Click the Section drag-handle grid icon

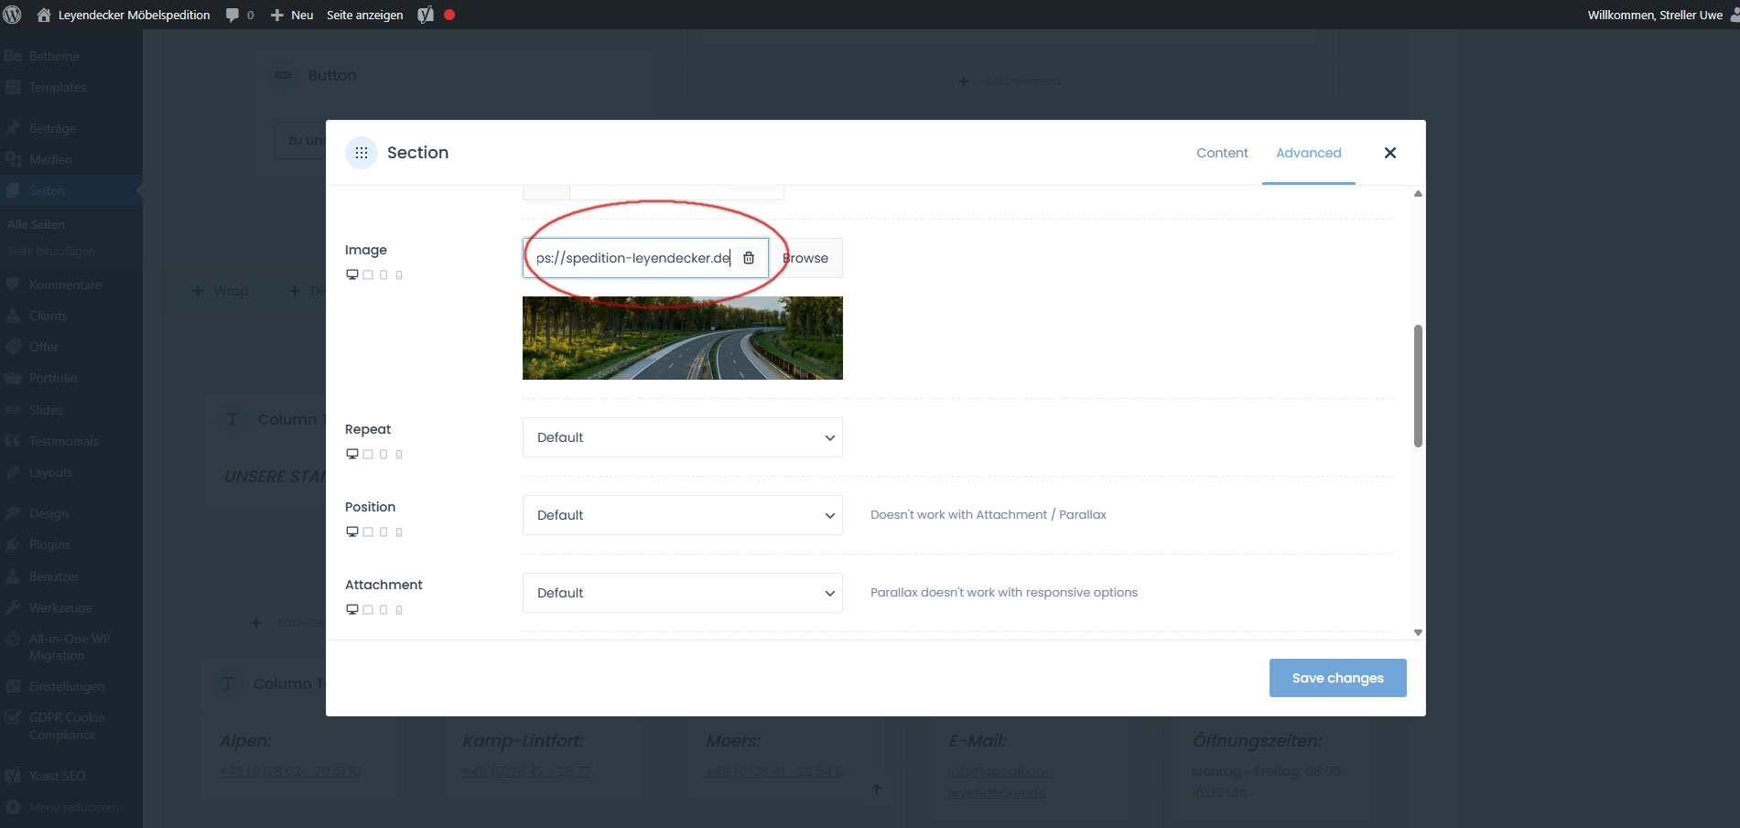click(x=362, y=153)
